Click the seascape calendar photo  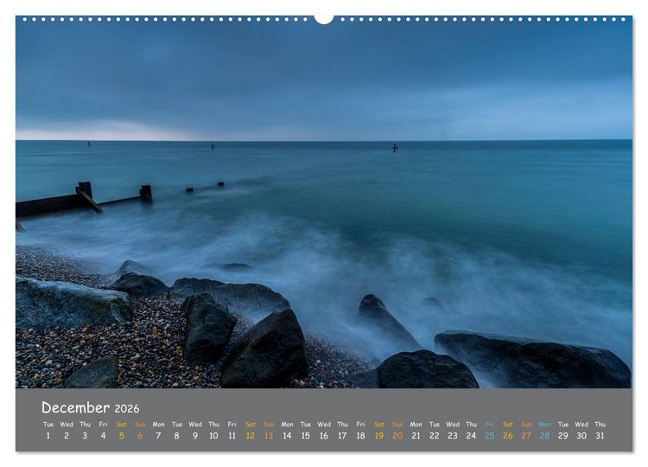pos(324,202)
